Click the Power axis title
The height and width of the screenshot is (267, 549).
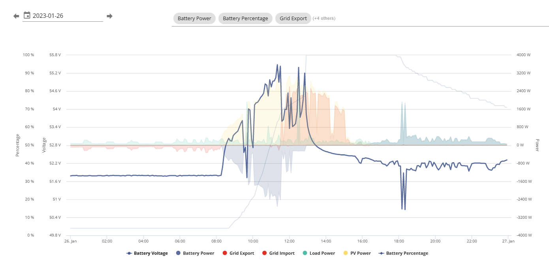click(537, 145)
